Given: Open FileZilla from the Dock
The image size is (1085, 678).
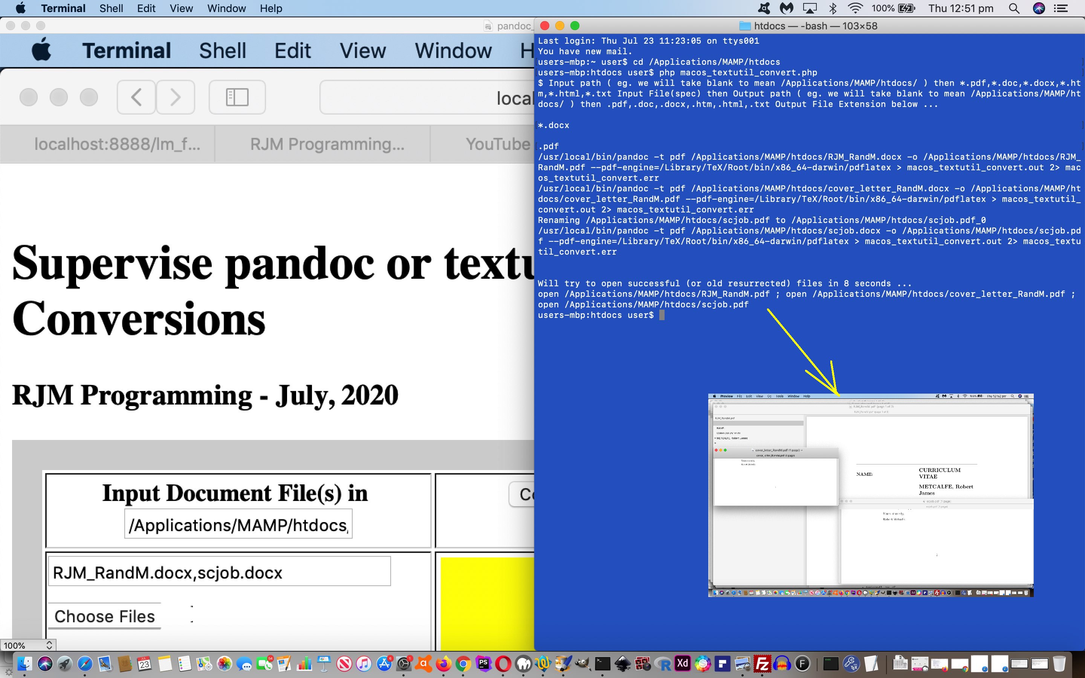Looking at the screenshot, I should [x=762, y=664].
